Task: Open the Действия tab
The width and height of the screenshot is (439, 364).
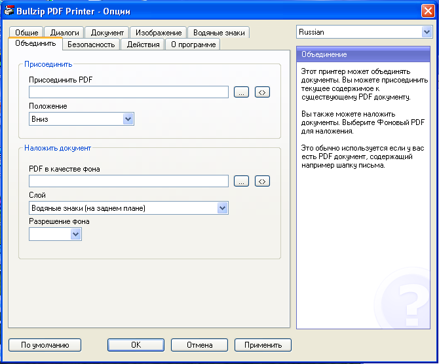Action: [143, 45]
